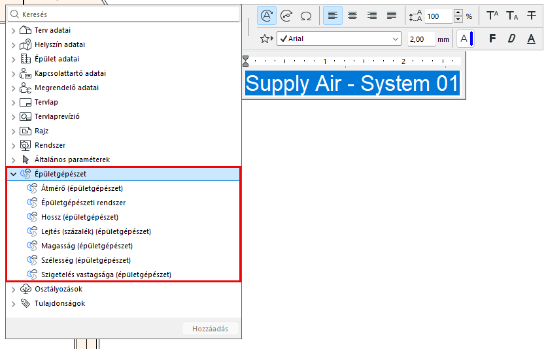This screenshot has height=349, width=546.
Task: Open the text pen color swatch
Action: (466, 39)
